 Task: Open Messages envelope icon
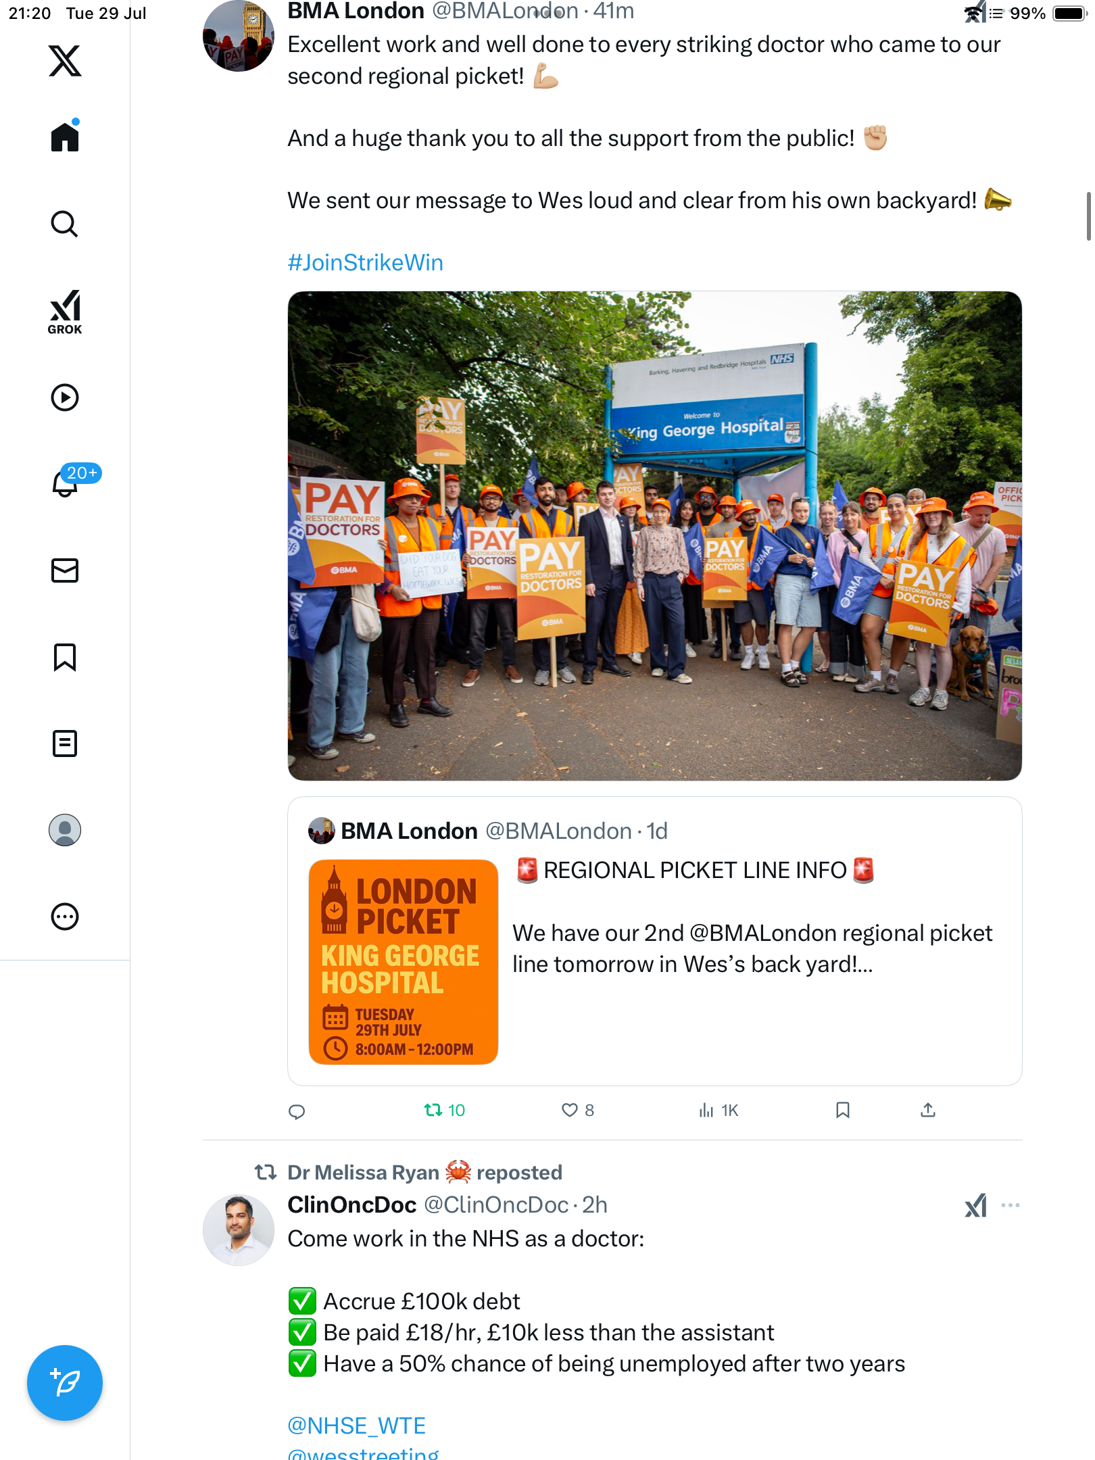[x=65, y=570]
